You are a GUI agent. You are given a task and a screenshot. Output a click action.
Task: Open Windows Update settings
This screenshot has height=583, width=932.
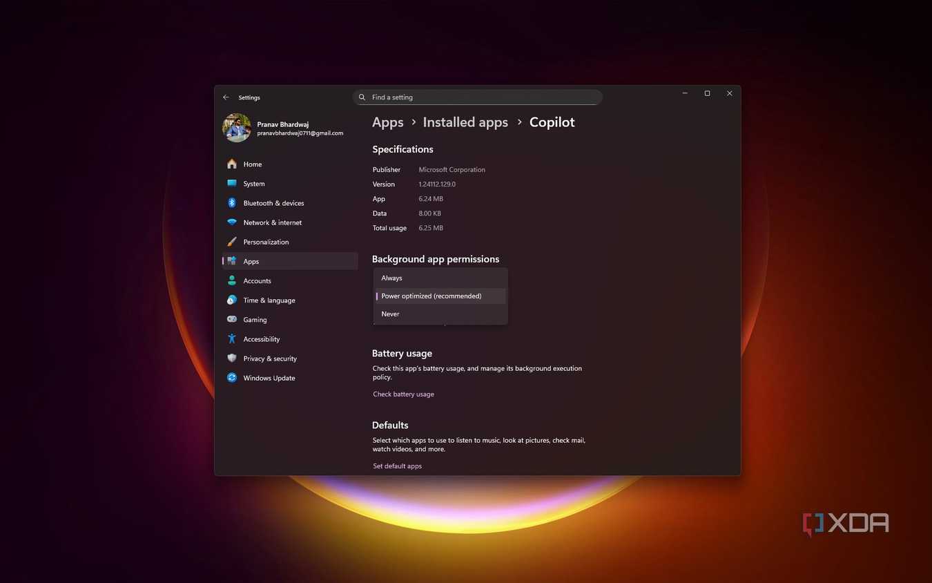tap(290, 378)
